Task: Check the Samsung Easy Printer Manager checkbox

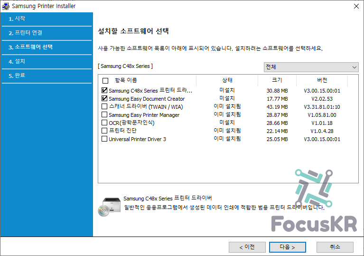Action: pyautogui.click(x=104, y=114)
